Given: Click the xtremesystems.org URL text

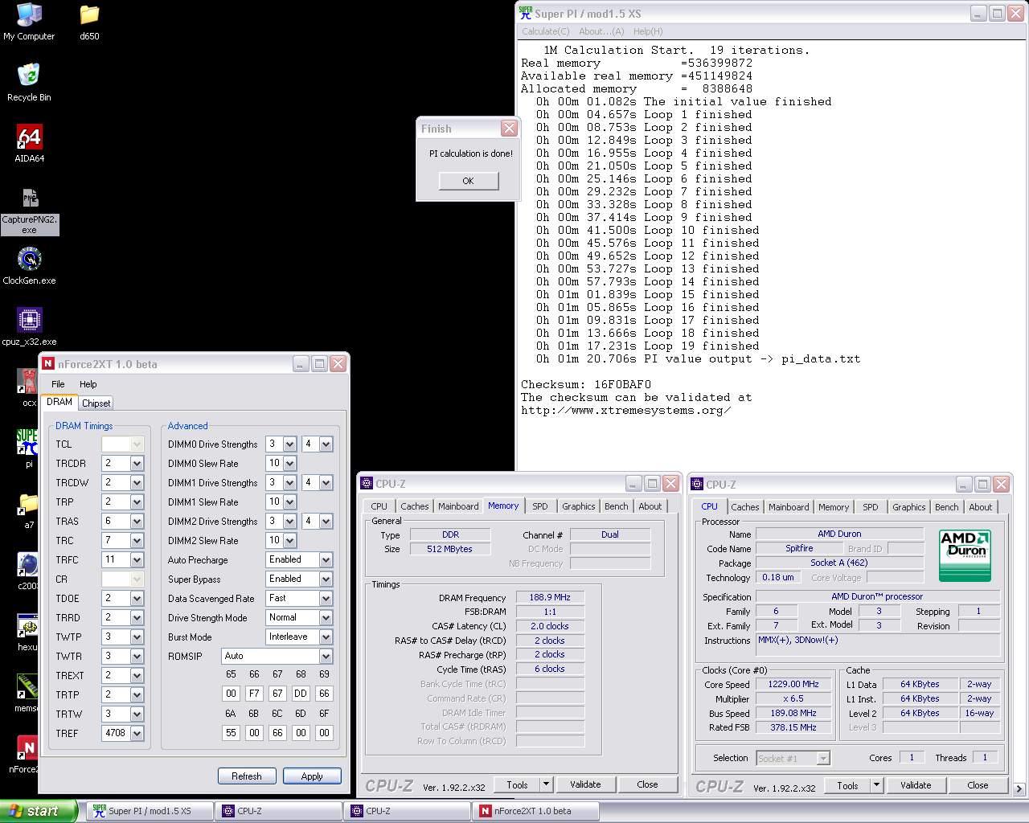Looking at the screenshot, I should click(x=625, y=410).
